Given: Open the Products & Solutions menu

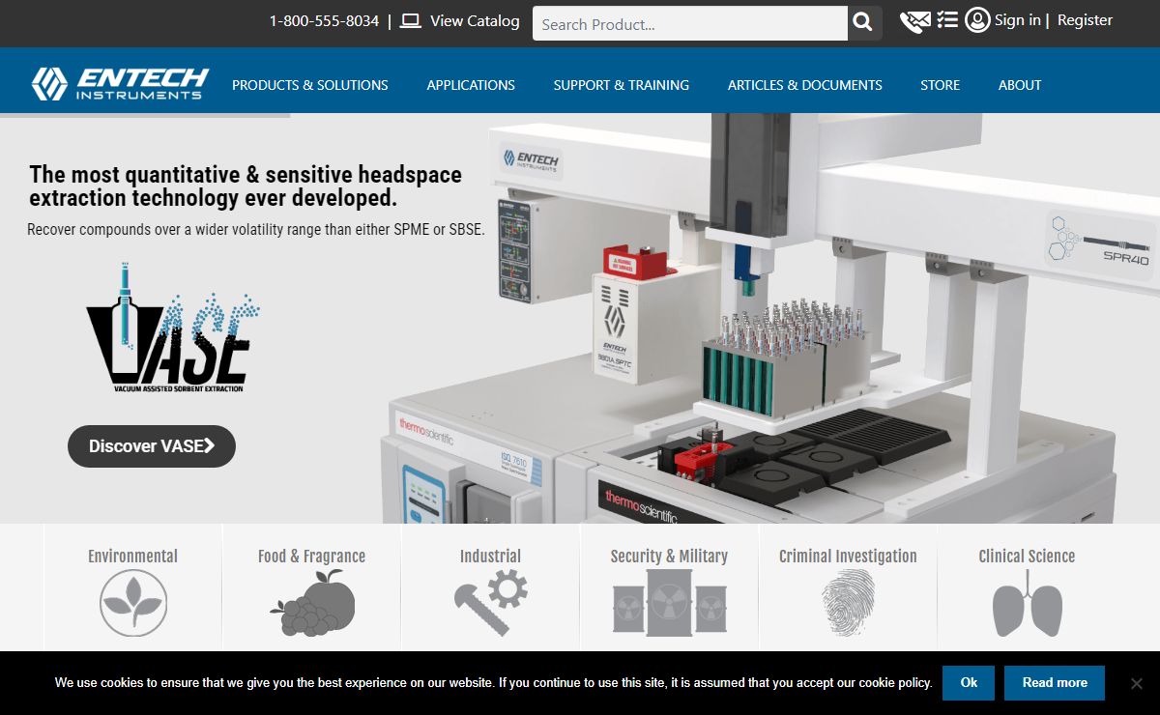Looking at the screenshot, I should click(x=310, y=85).
